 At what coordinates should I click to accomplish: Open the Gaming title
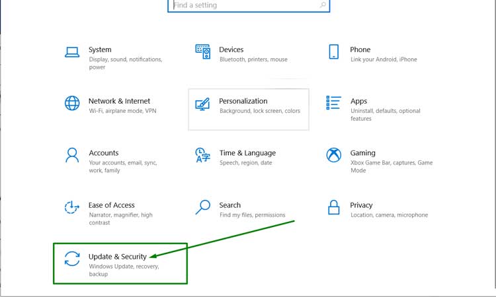[362, 153]
